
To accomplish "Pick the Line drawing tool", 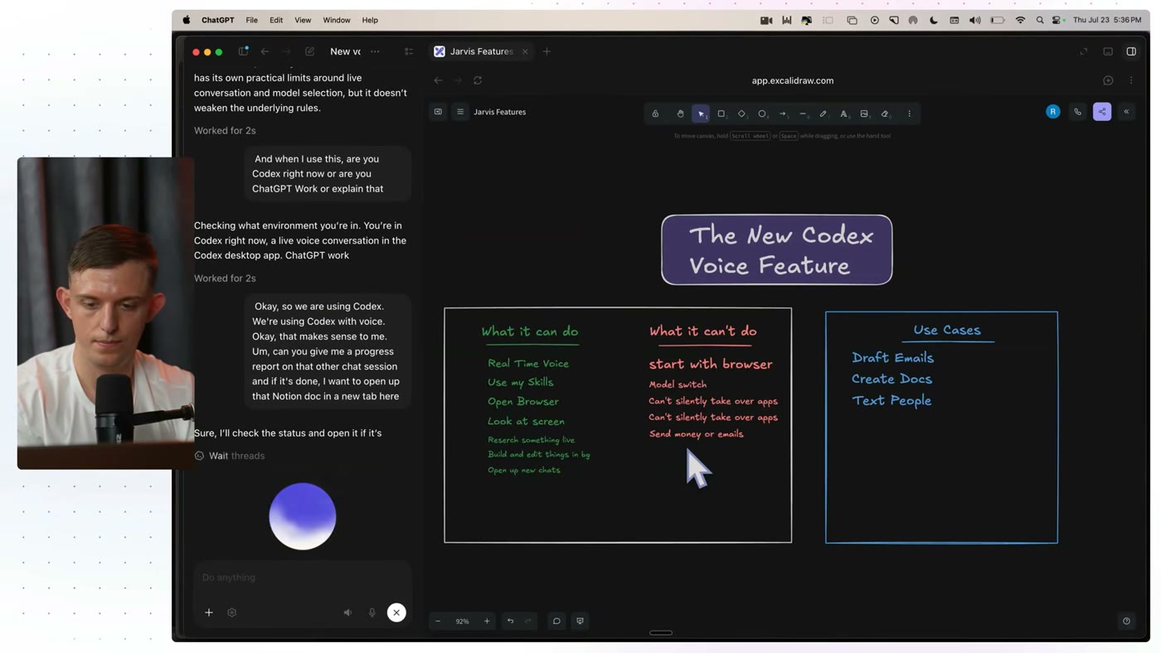I will pyautogui.click(x=803, y=114).
